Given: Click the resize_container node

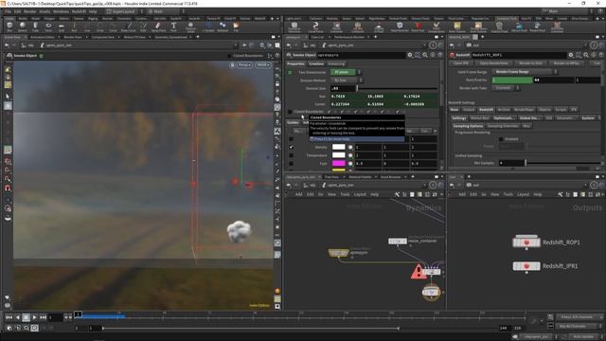Looking at the screenshot, I should click(x=398, y=242).
